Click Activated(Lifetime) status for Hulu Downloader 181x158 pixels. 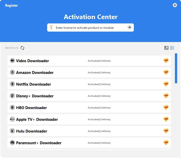coord(99,131)
